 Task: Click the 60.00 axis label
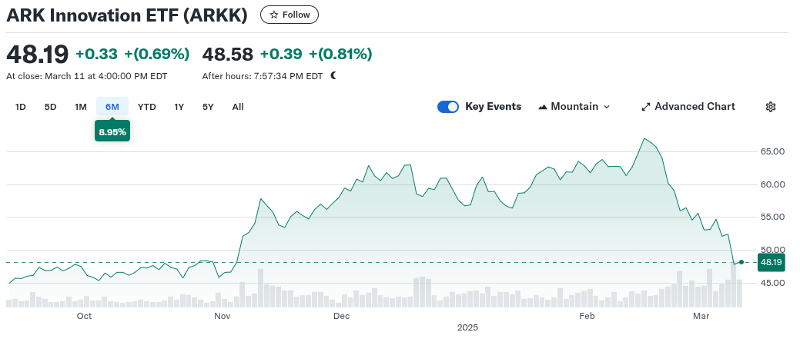click(x=772, y=184)
